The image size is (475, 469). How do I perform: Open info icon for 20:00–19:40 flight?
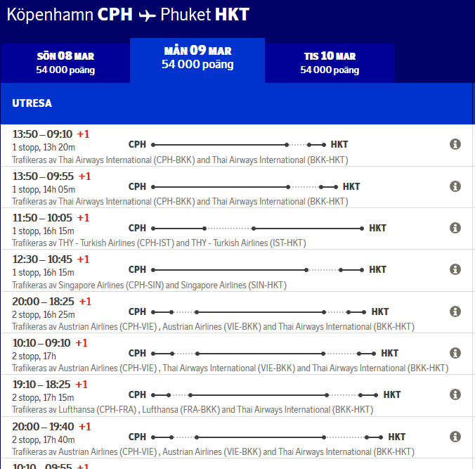click(x=455, y=437)
